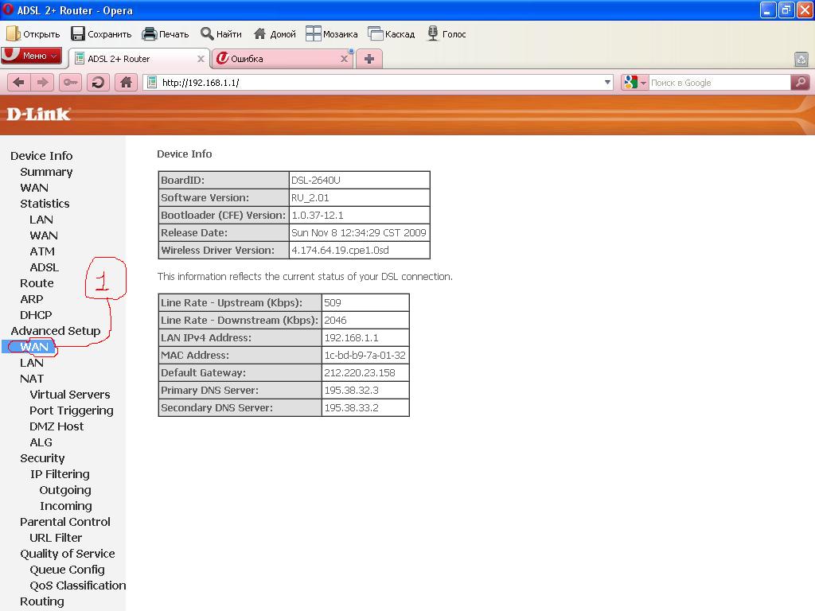Click the Save (Сохранить) toolbar icon
This screenshot has height=611, width=815.
tap(101, 33)
